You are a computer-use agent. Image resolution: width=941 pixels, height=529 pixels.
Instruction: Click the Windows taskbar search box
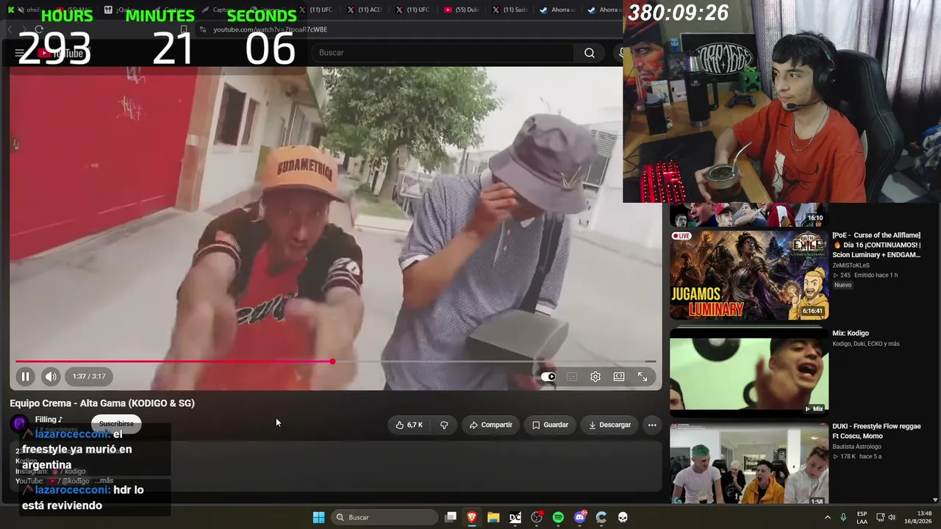(x=384, y=517)
